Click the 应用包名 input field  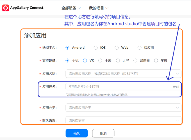point(118,87)
